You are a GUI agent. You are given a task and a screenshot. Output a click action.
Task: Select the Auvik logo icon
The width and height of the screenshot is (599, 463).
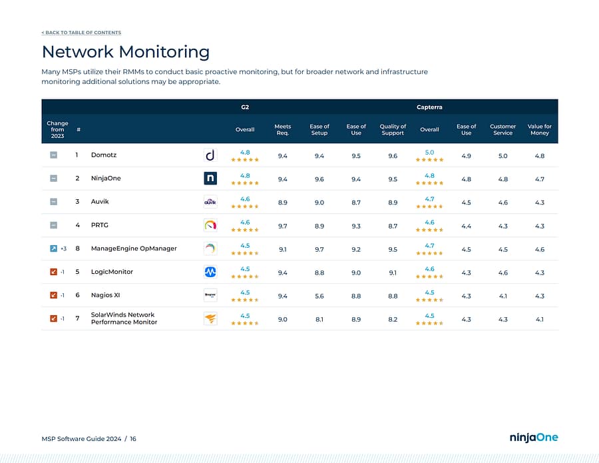tap(210, 202)
